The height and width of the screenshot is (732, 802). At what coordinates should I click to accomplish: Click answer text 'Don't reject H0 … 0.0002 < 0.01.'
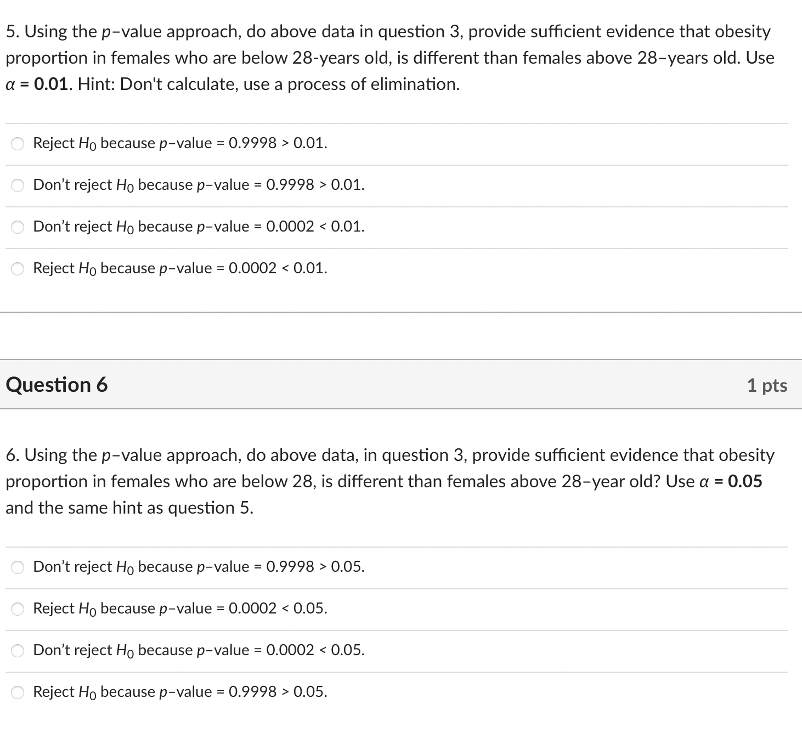[199, 227]
